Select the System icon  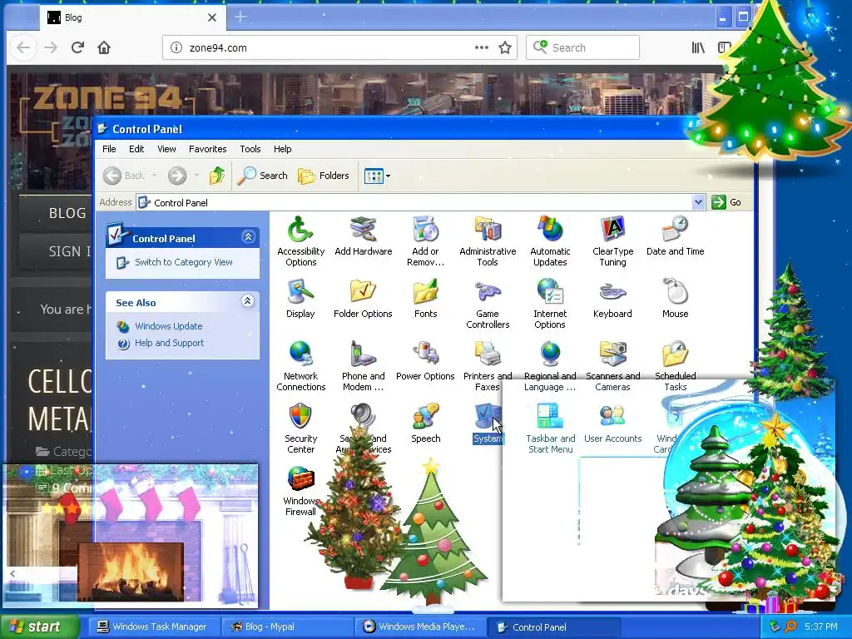pos(488,424)
